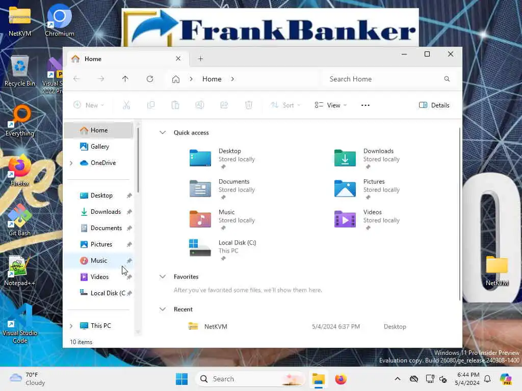
Task: Select Chromium desktop shortcut
Action: coord(59,20)
